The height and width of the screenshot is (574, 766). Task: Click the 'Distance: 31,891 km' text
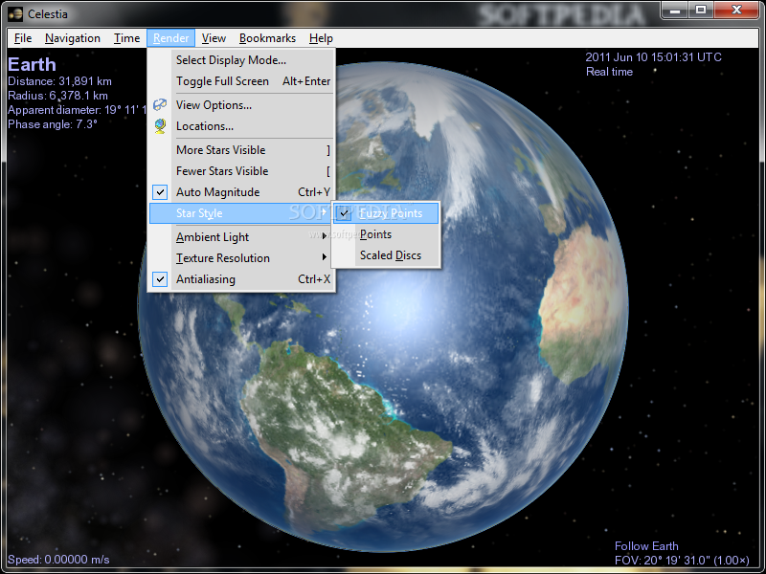(x=59, y=81)
